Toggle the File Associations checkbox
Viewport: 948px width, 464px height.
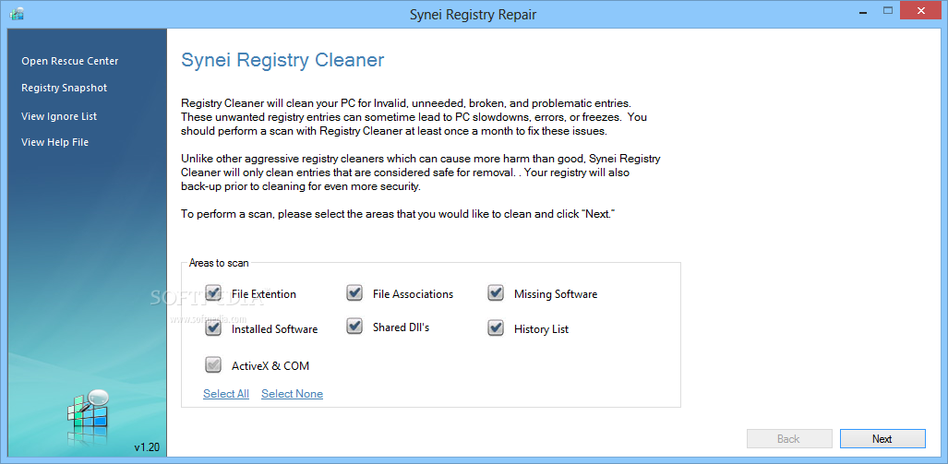(x=354, y=293)
